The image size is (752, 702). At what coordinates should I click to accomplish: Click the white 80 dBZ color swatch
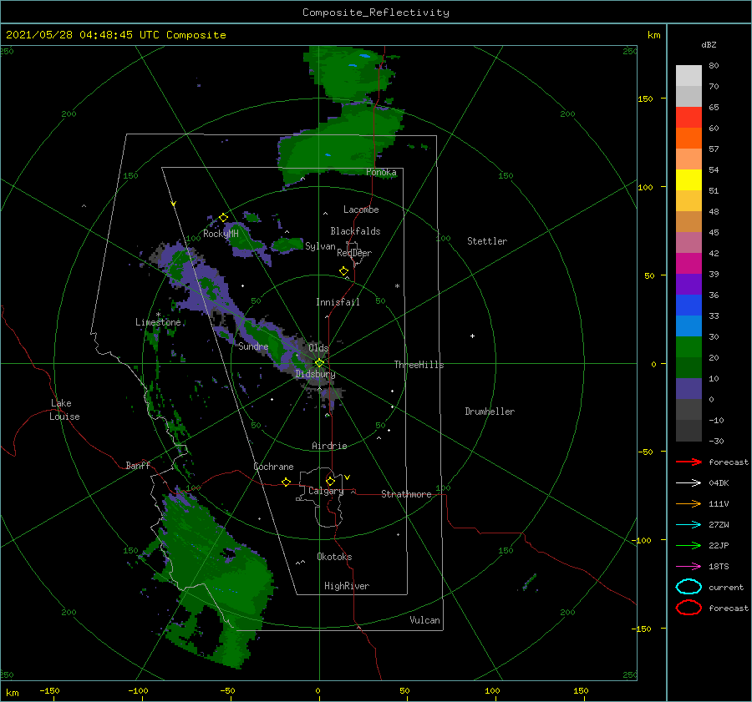[688, 75]
